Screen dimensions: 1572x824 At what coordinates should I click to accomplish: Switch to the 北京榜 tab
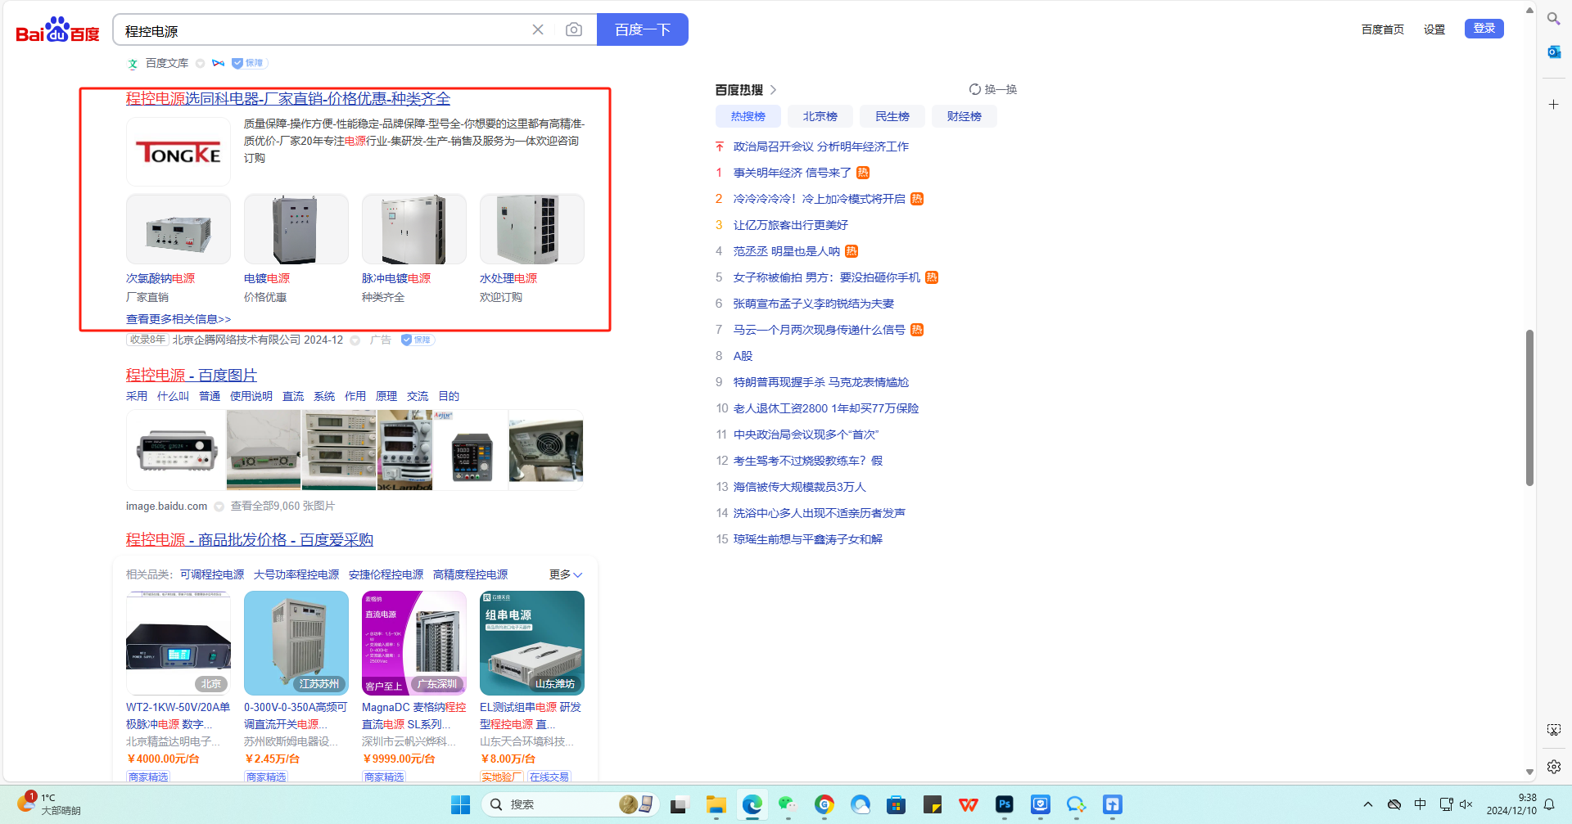(x=820, y=116)
